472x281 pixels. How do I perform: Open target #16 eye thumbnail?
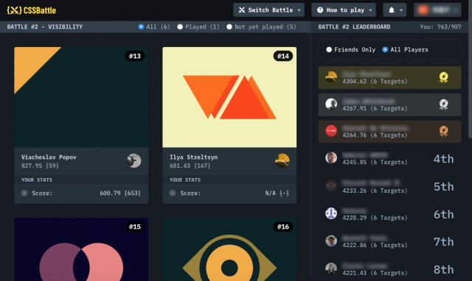229,249
